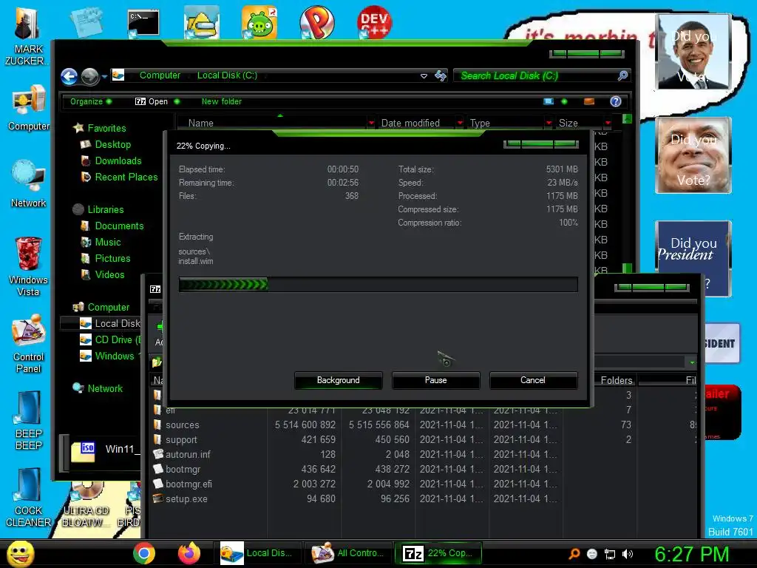Viewport: 757px width, 568px height.
Task: Click the search magnifier in Explorer
Action: (x=622, y=76)
